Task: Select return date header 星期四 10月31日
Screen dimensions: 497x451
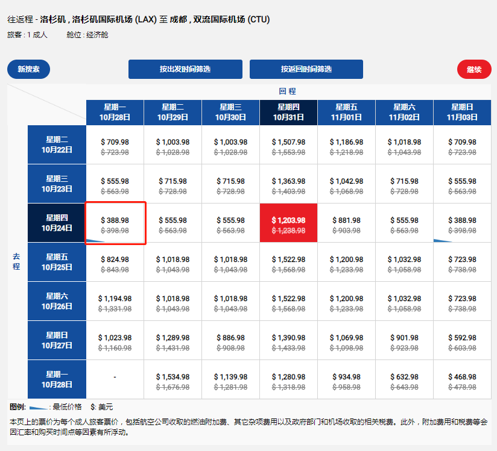Action: point(288,113)
